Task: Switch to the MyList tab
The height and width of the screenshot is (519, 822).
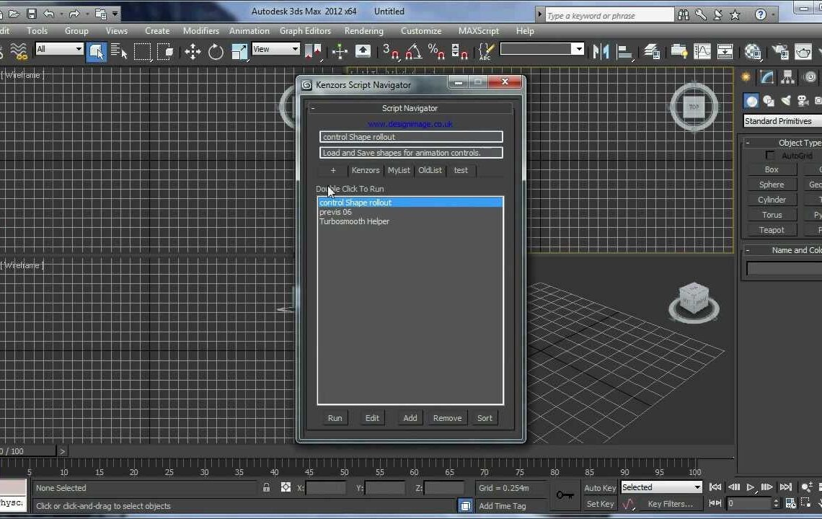Action: click(399, 170)
